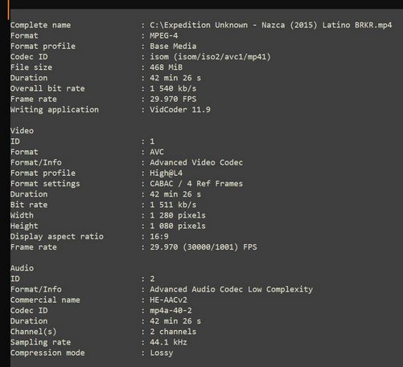Screen dimensions: 403x367
Task: Select the MPEG-4 format value
Action: tap(163, 35)
